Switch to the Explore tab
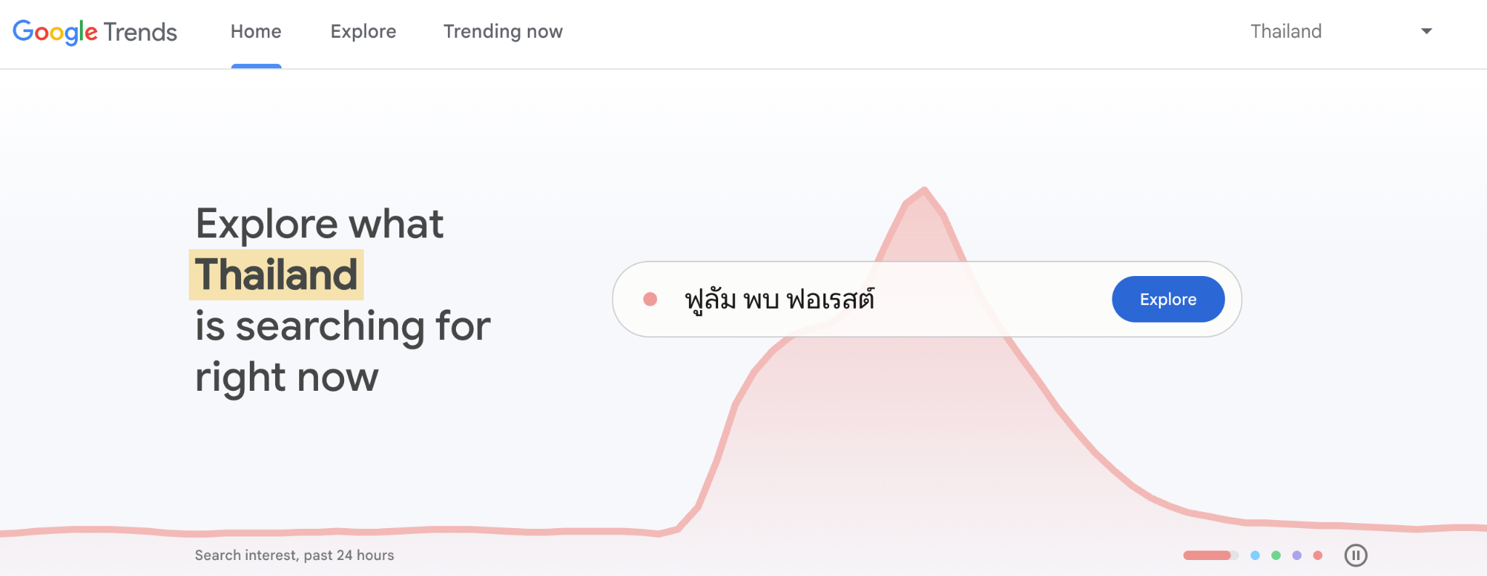1487x576 pixels. click(x=363, y=31)
